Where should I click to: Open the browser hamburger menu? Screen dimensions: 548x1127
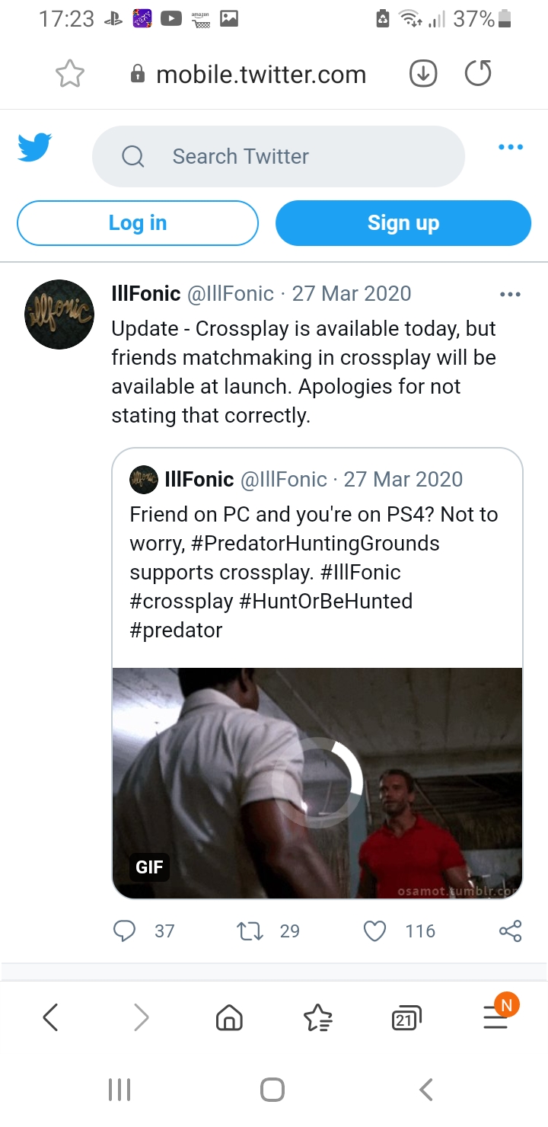tap(495, 1018)
